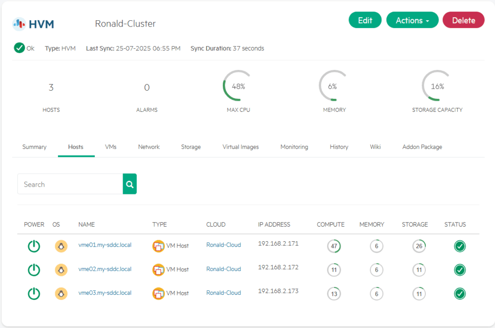Open the vme02.my-sddc.local host link
This screenshot has width=495, height=328.
click(x=105, y=269)
